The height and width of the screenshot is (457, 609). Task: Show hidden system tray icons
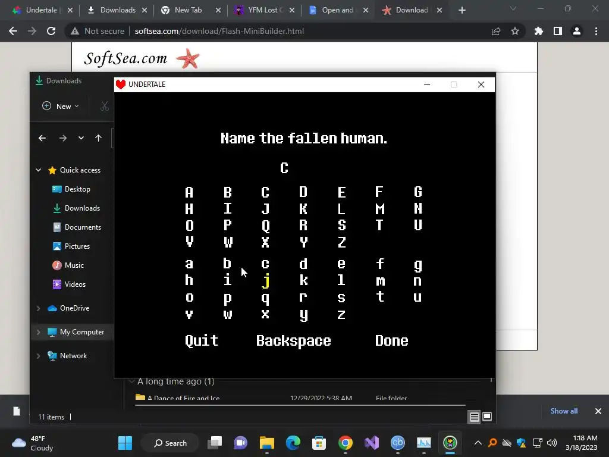[478, 443]
